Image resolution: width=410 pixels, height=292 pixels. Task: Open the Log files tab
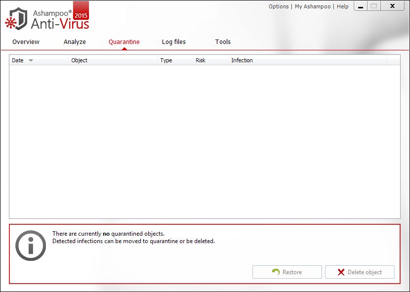coord(174,42)
